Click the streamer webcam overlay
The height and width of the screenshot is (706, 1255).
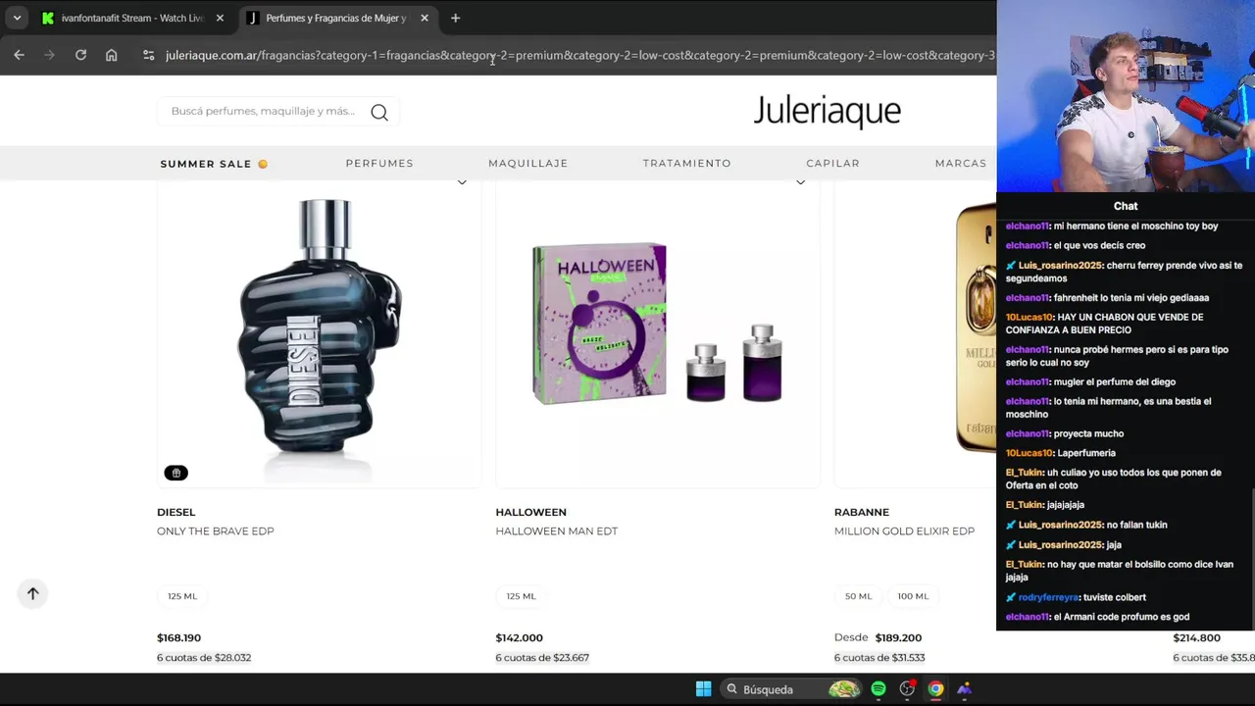[x=1126, y=96]
